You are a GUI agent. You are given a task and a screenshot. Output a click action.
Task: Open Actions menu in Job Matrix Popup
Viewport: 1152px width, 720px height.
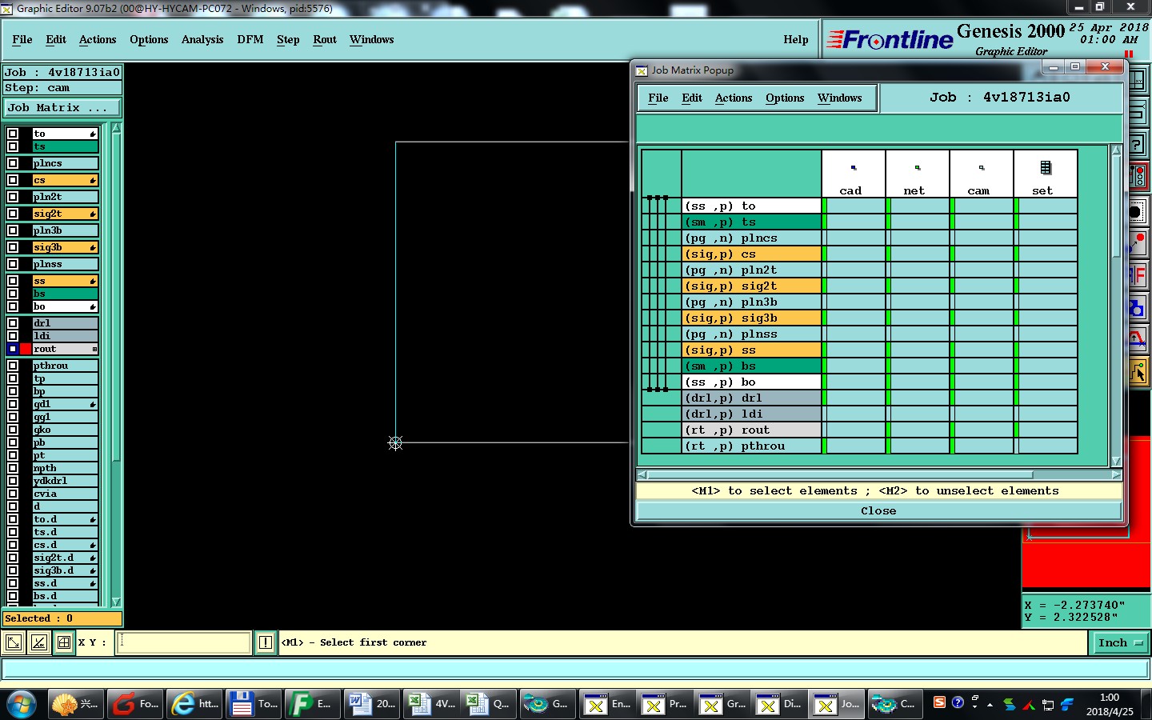[x=734, y=98]
